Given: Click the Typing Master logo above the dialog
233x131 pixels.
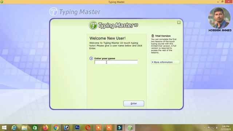Looking at the screenshot, I should tap(75, 12).
